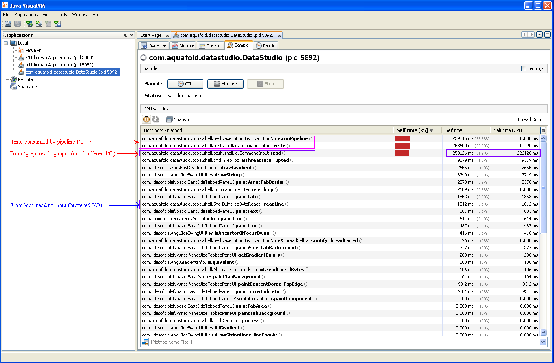Viewport: 554px width, 363px height.
Task: Click the Add Remote Host toolbar icon
Action: click(30, 24)
